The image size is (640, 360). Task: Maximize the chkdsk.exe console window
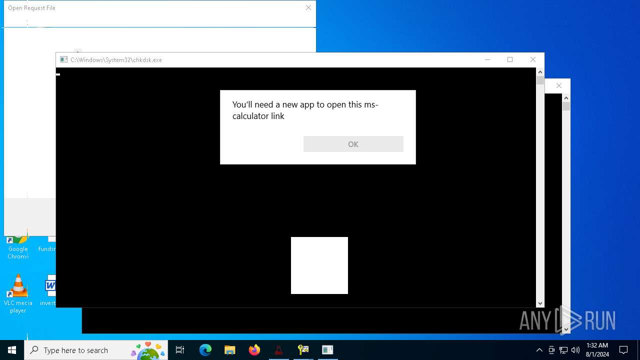tap(510, 59)
